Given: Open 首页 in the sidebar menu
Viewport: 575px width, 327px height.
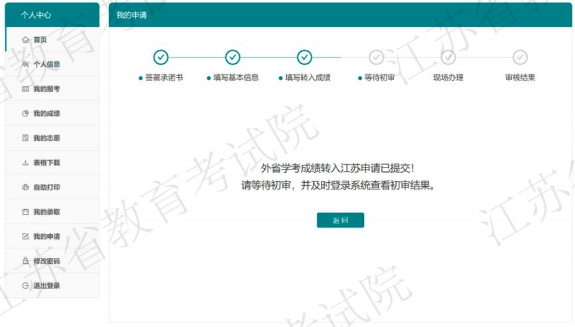Looking at the screenshot, I should click(x=52, y=40).
